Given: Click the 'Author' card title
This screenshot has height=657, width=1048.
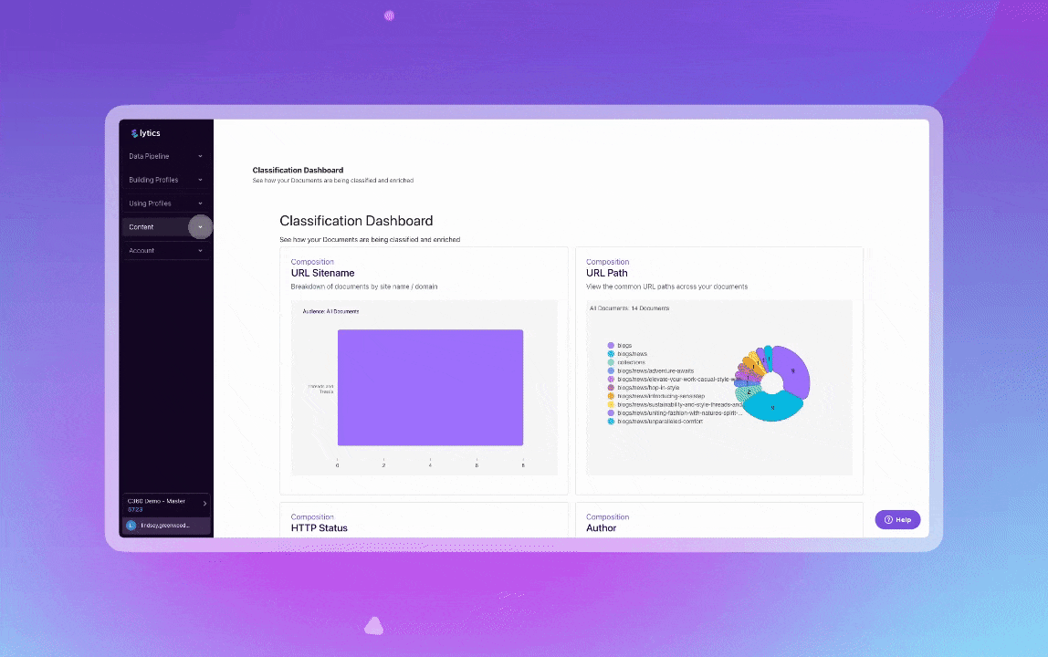Looking at the screenshot, I should coord(601,528).
